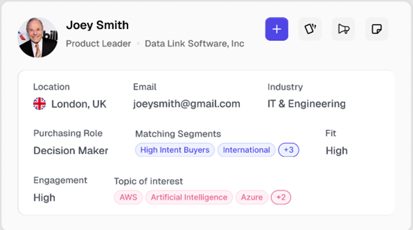The height and width of the screenshot is (230, 413).
Task: Open the Data Link Software, Inc company link
Action: pyautogui.click(x=194, y=44)
